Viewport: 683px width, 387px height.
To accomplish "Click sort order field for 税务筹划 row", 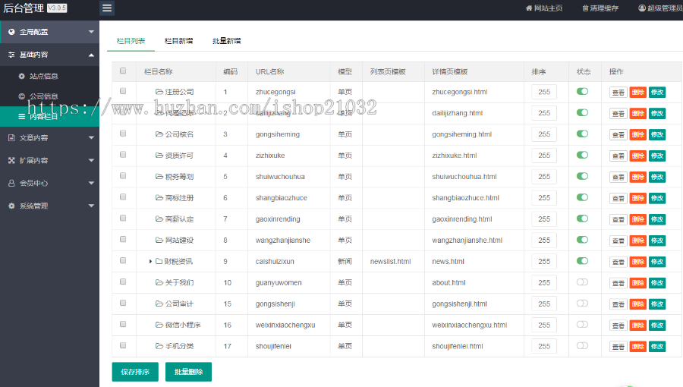I will (543, 177).
